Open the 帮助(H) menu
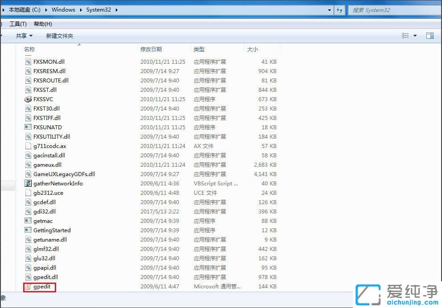The height and width of the screenshot is (308, 442). click(42, 24)
